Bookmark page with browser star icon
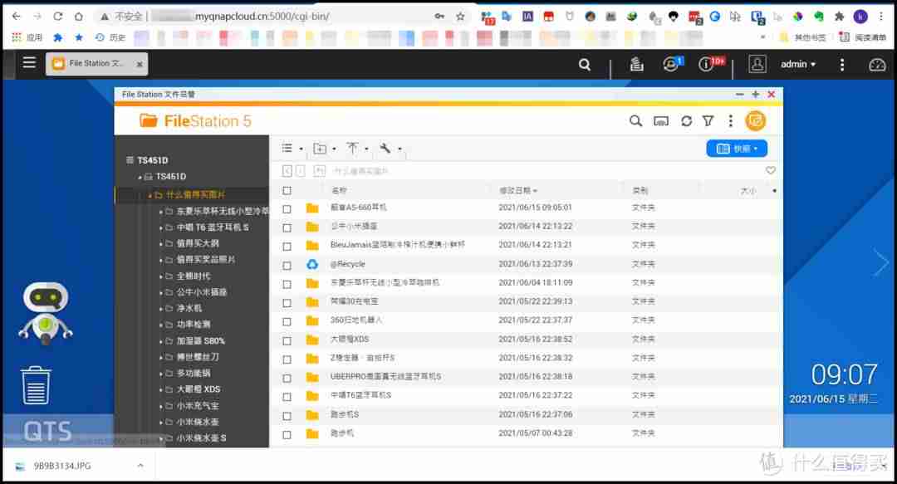 460,17
